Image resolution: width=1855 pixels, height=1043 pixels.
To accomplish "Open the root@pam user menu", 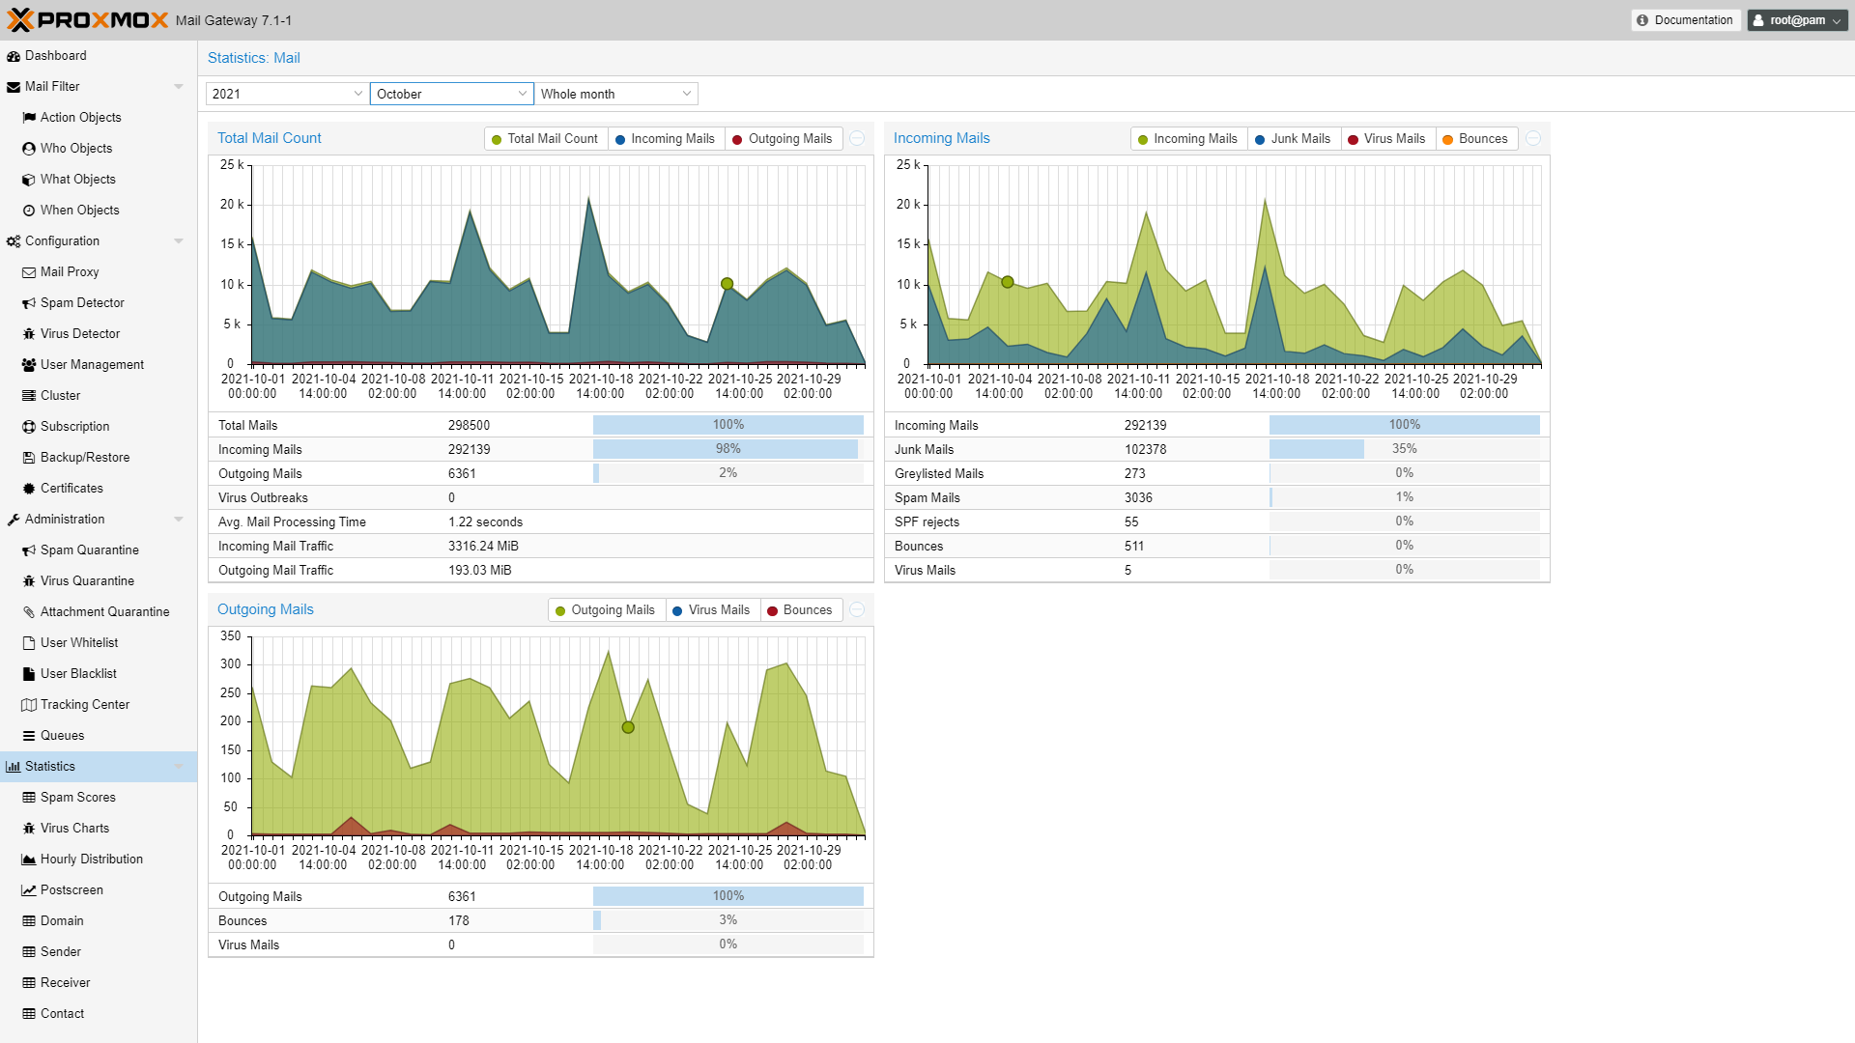I will (1797, 20).
